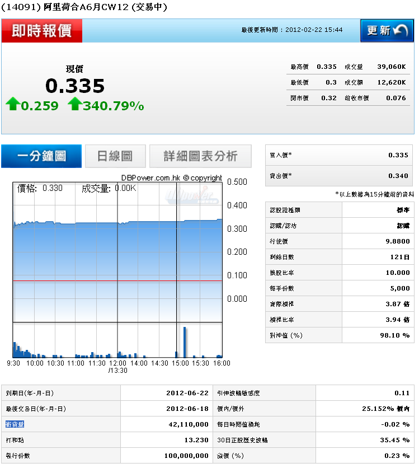This screenshot has width=419, height=468.
Task: Click the current price 0.335 figure
Action: pos(75,86)
